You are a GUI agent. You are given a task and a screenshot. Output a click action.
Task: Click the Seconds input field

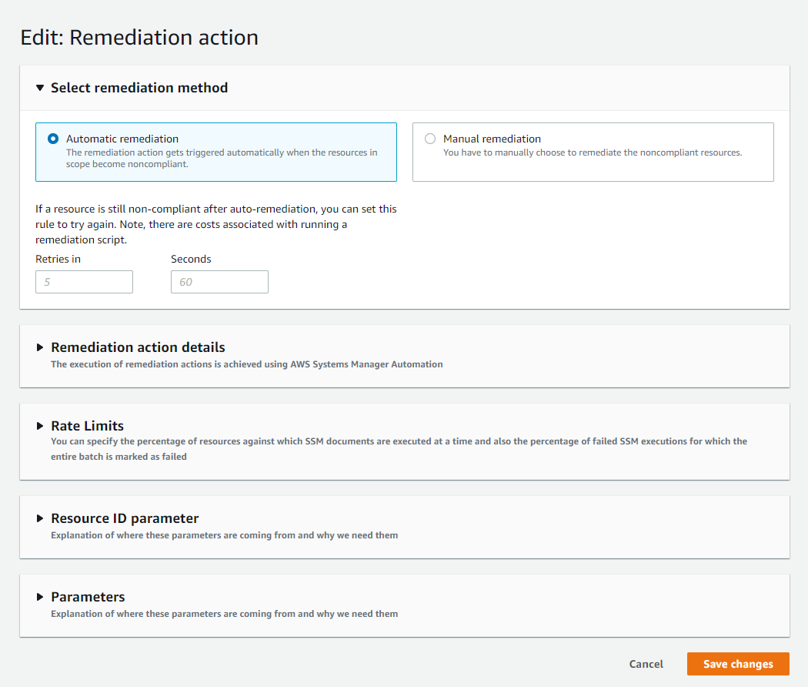coord(219,282)
